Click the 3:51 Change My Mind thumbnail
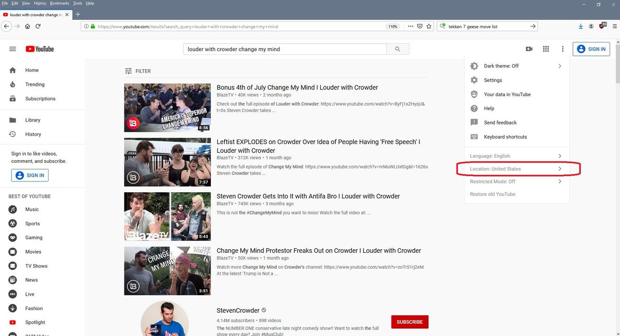The width and height of the screenshot is (620, 336). click(x=167, y=271)
